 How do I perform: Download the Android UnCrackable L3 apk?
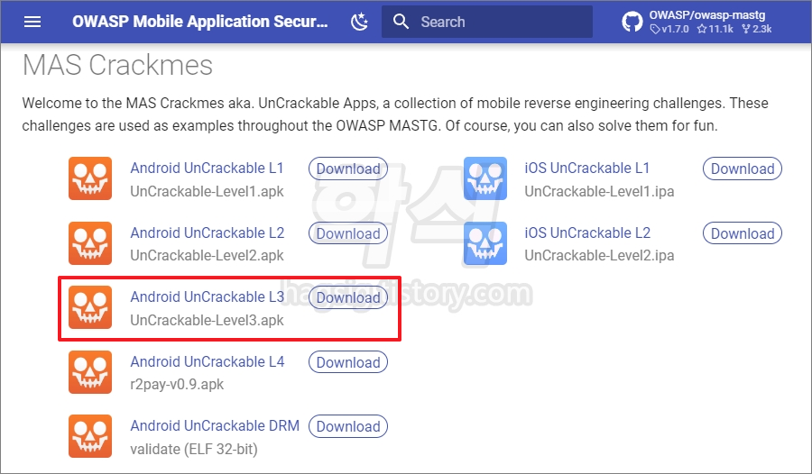pyautogui.click(x=348, y=297)
